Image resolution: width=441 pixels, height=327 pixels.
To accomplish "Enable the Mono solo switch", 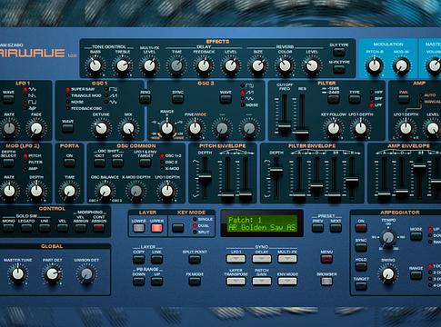I will [x=8, y=228].
